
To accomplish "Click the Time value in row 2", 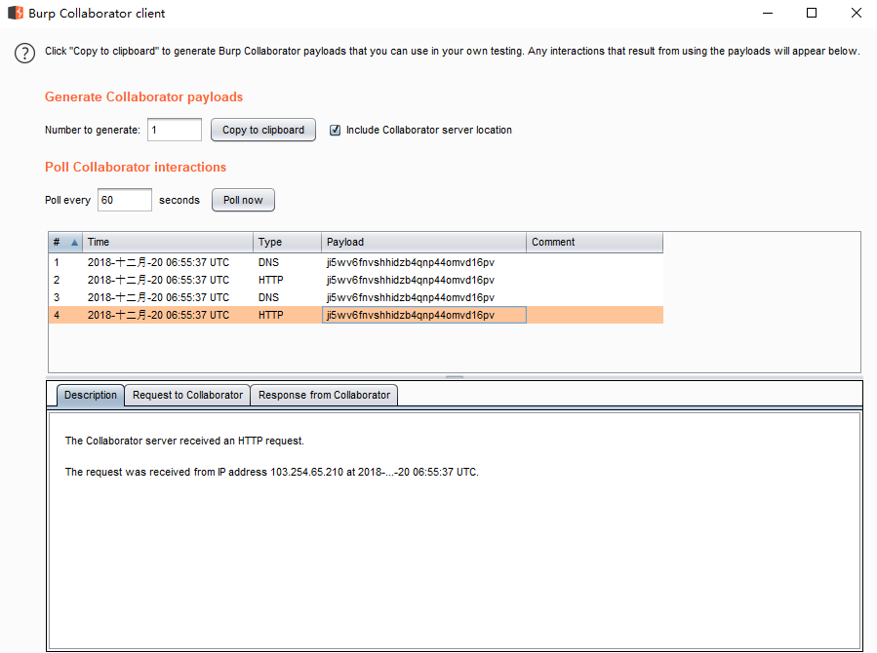I will tap(158, 280).
